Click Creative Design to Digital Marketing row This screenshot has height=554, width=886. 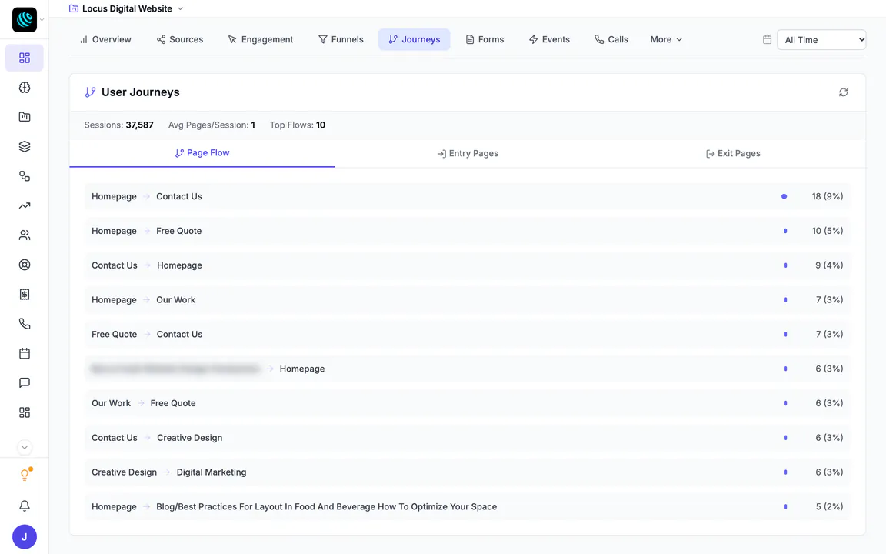468,472
